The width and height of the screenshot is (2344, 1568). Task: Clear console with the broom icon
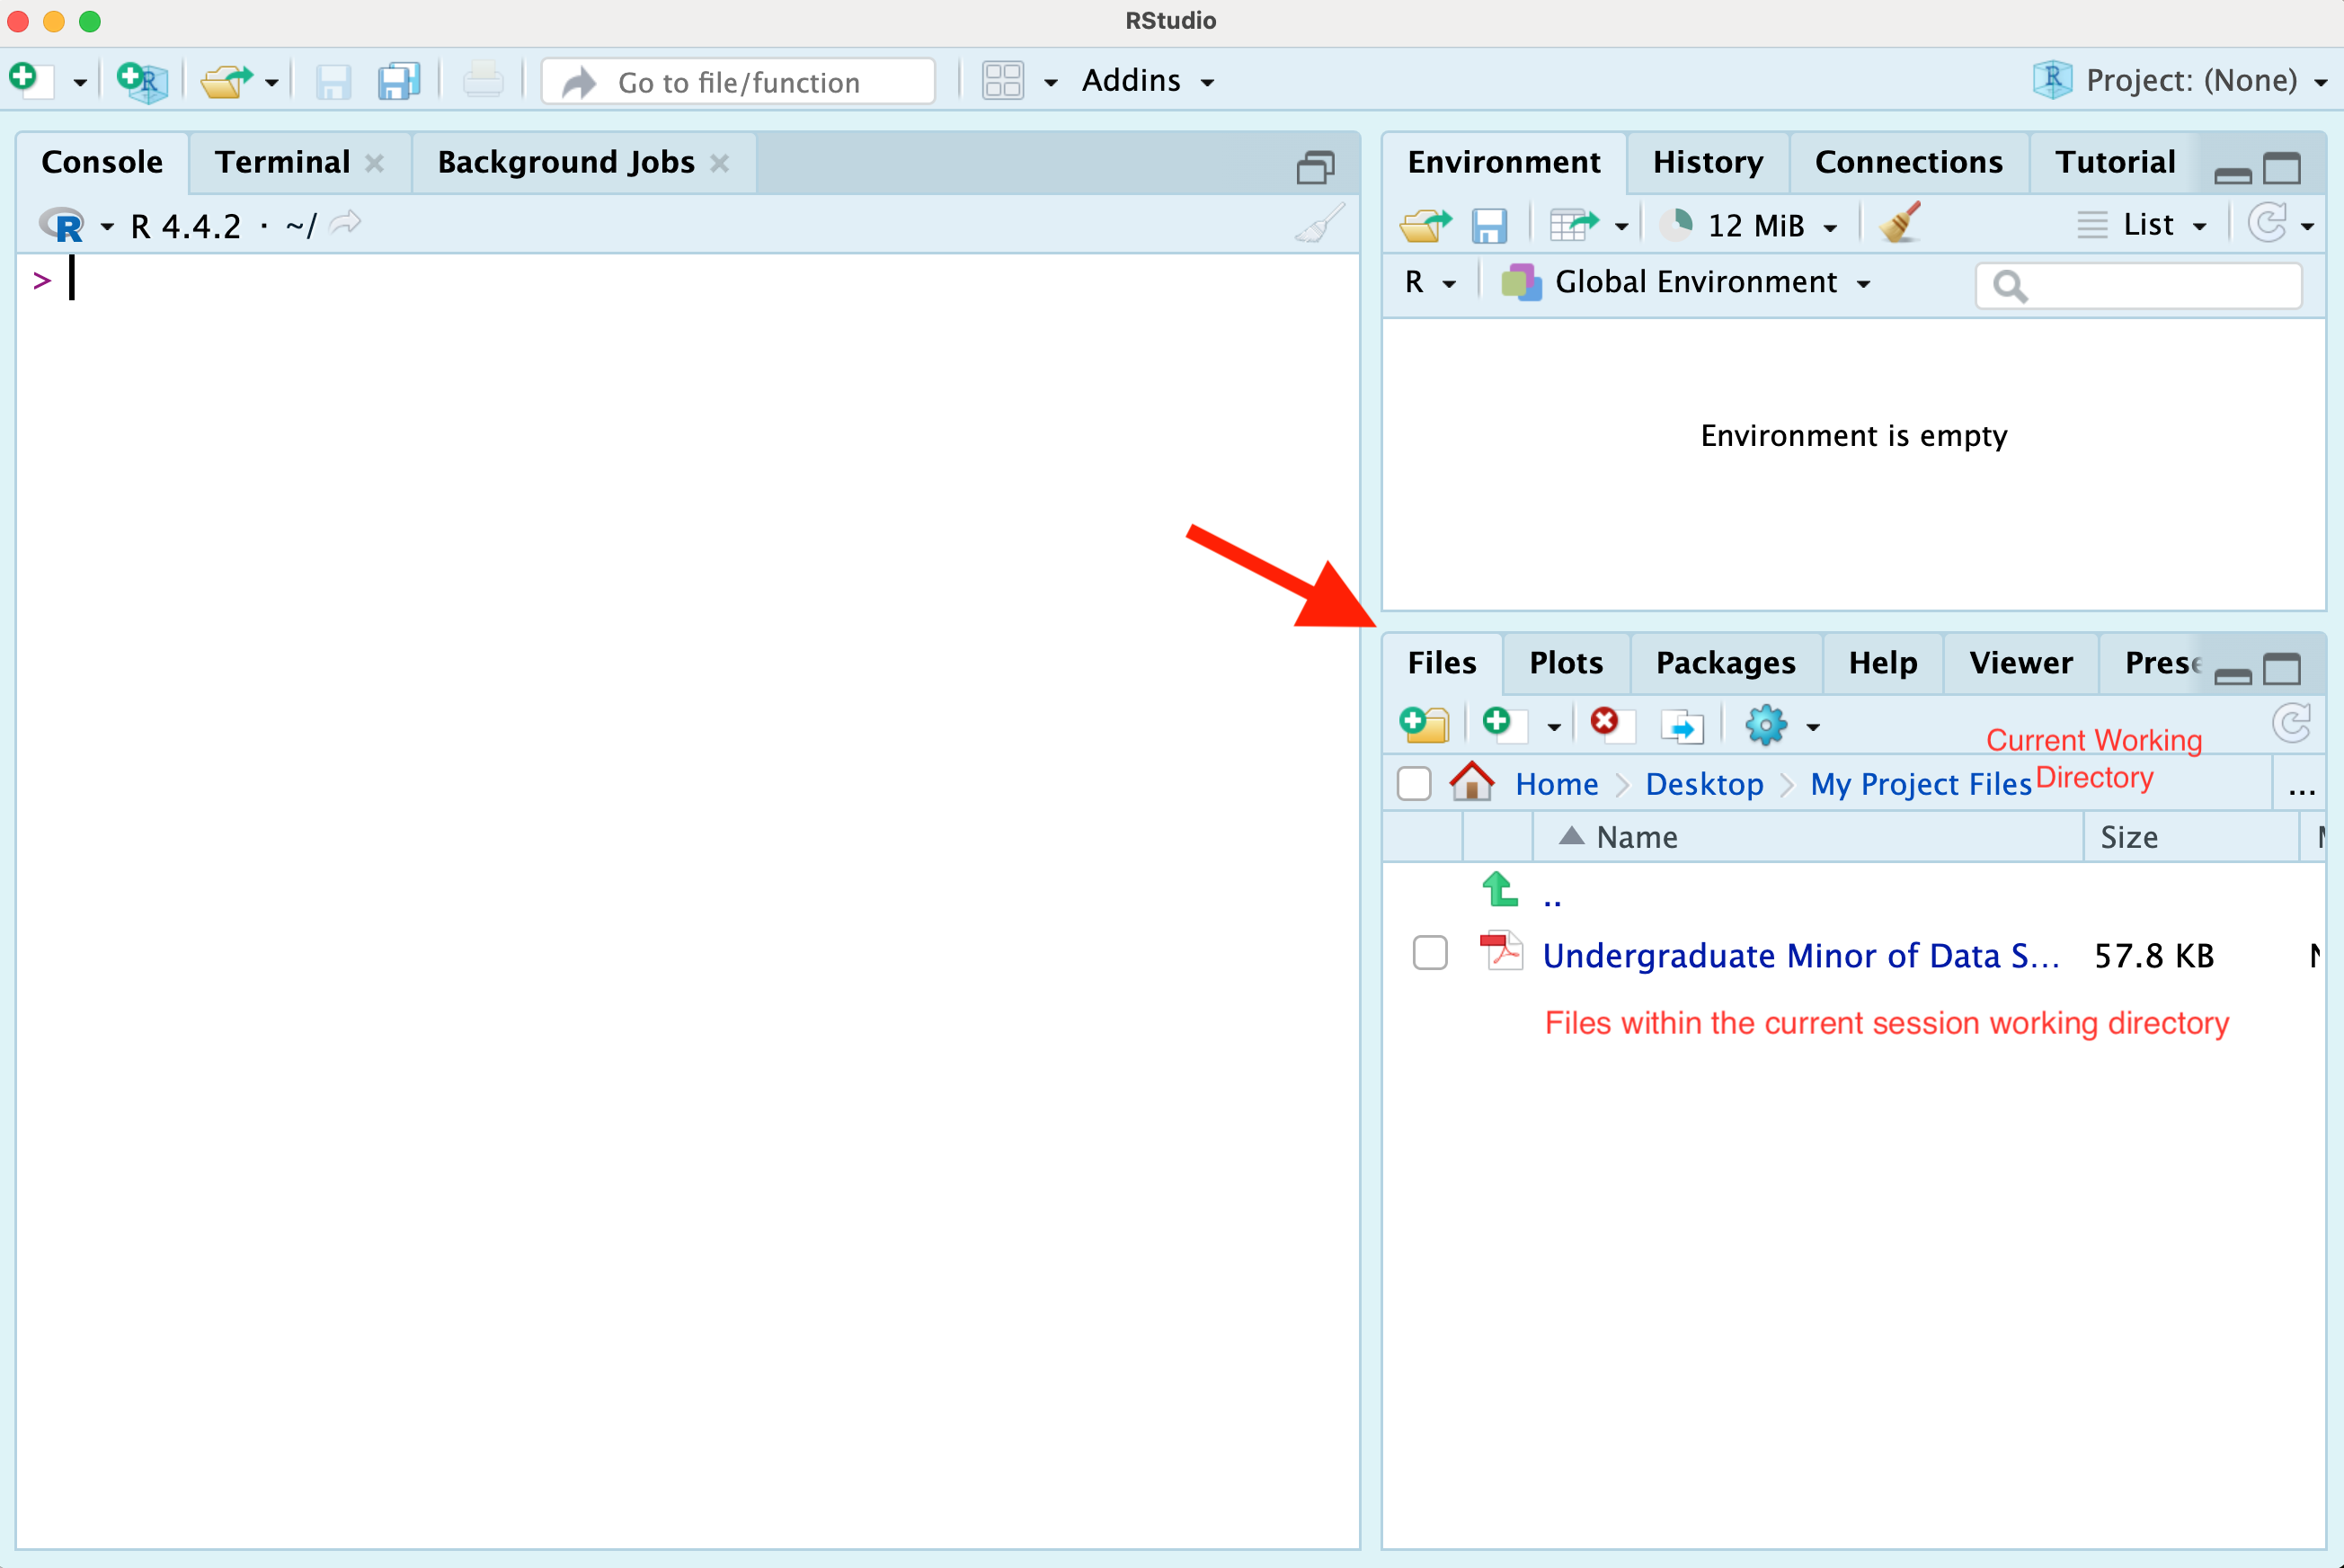pos(1319,224)
